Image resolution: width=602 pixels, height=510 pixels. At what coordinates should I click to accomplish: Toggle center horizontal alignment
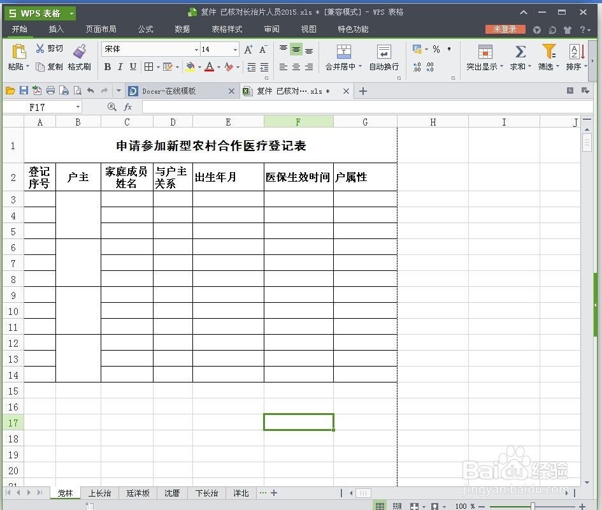(296, 68)
